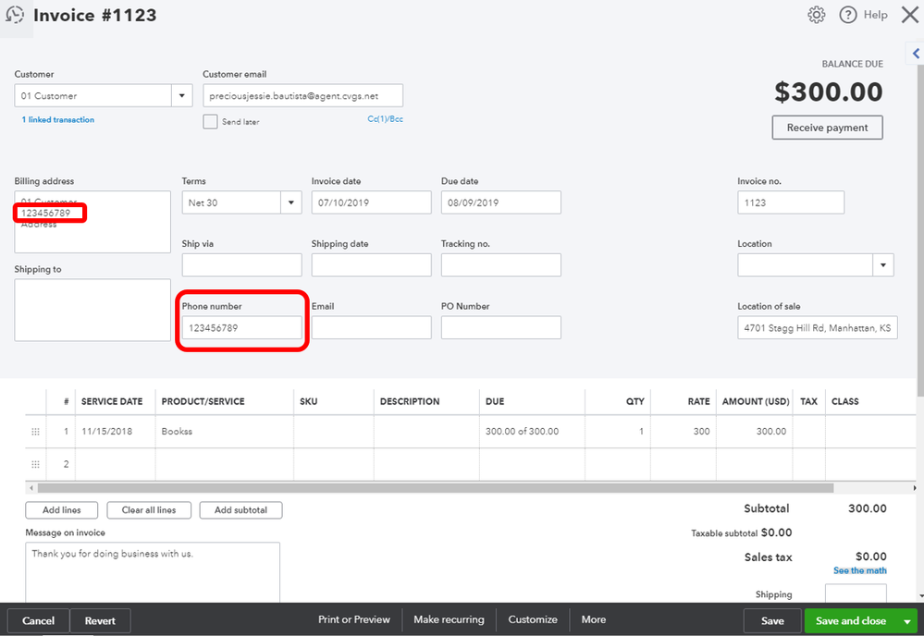The height and width of the screenshot is (636, 924).
Task: Click the Add subtotal button
Action: 240,510
